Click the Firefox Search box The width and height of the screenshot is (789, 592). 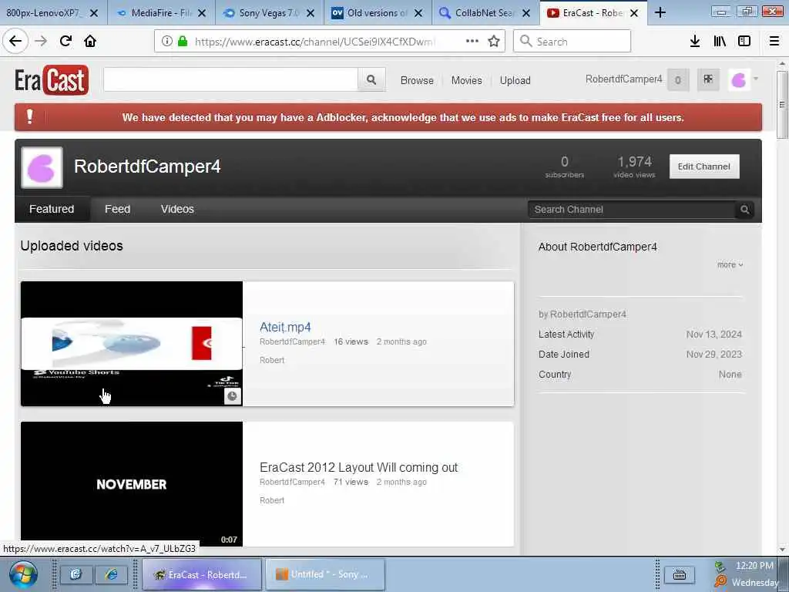(x=572, y=42)
